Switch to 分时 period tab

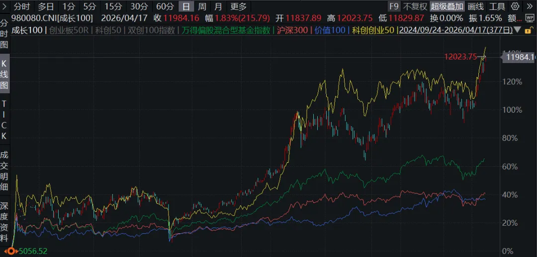(22, 6)
